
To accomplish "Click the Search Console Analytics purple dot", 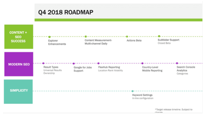I will (x=177, y=63).
